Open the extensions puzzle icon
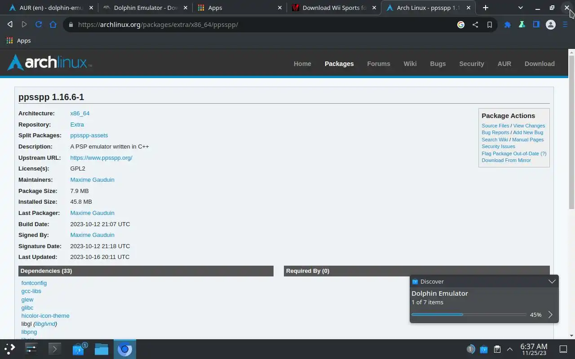The image size is (575, 359). click(x=508, y=25)
